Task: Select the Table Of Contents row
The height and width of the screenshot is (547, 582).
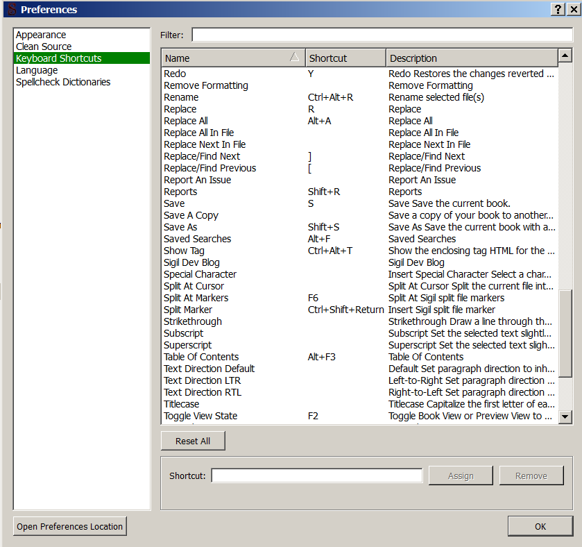Action: [x=359, y=357]
